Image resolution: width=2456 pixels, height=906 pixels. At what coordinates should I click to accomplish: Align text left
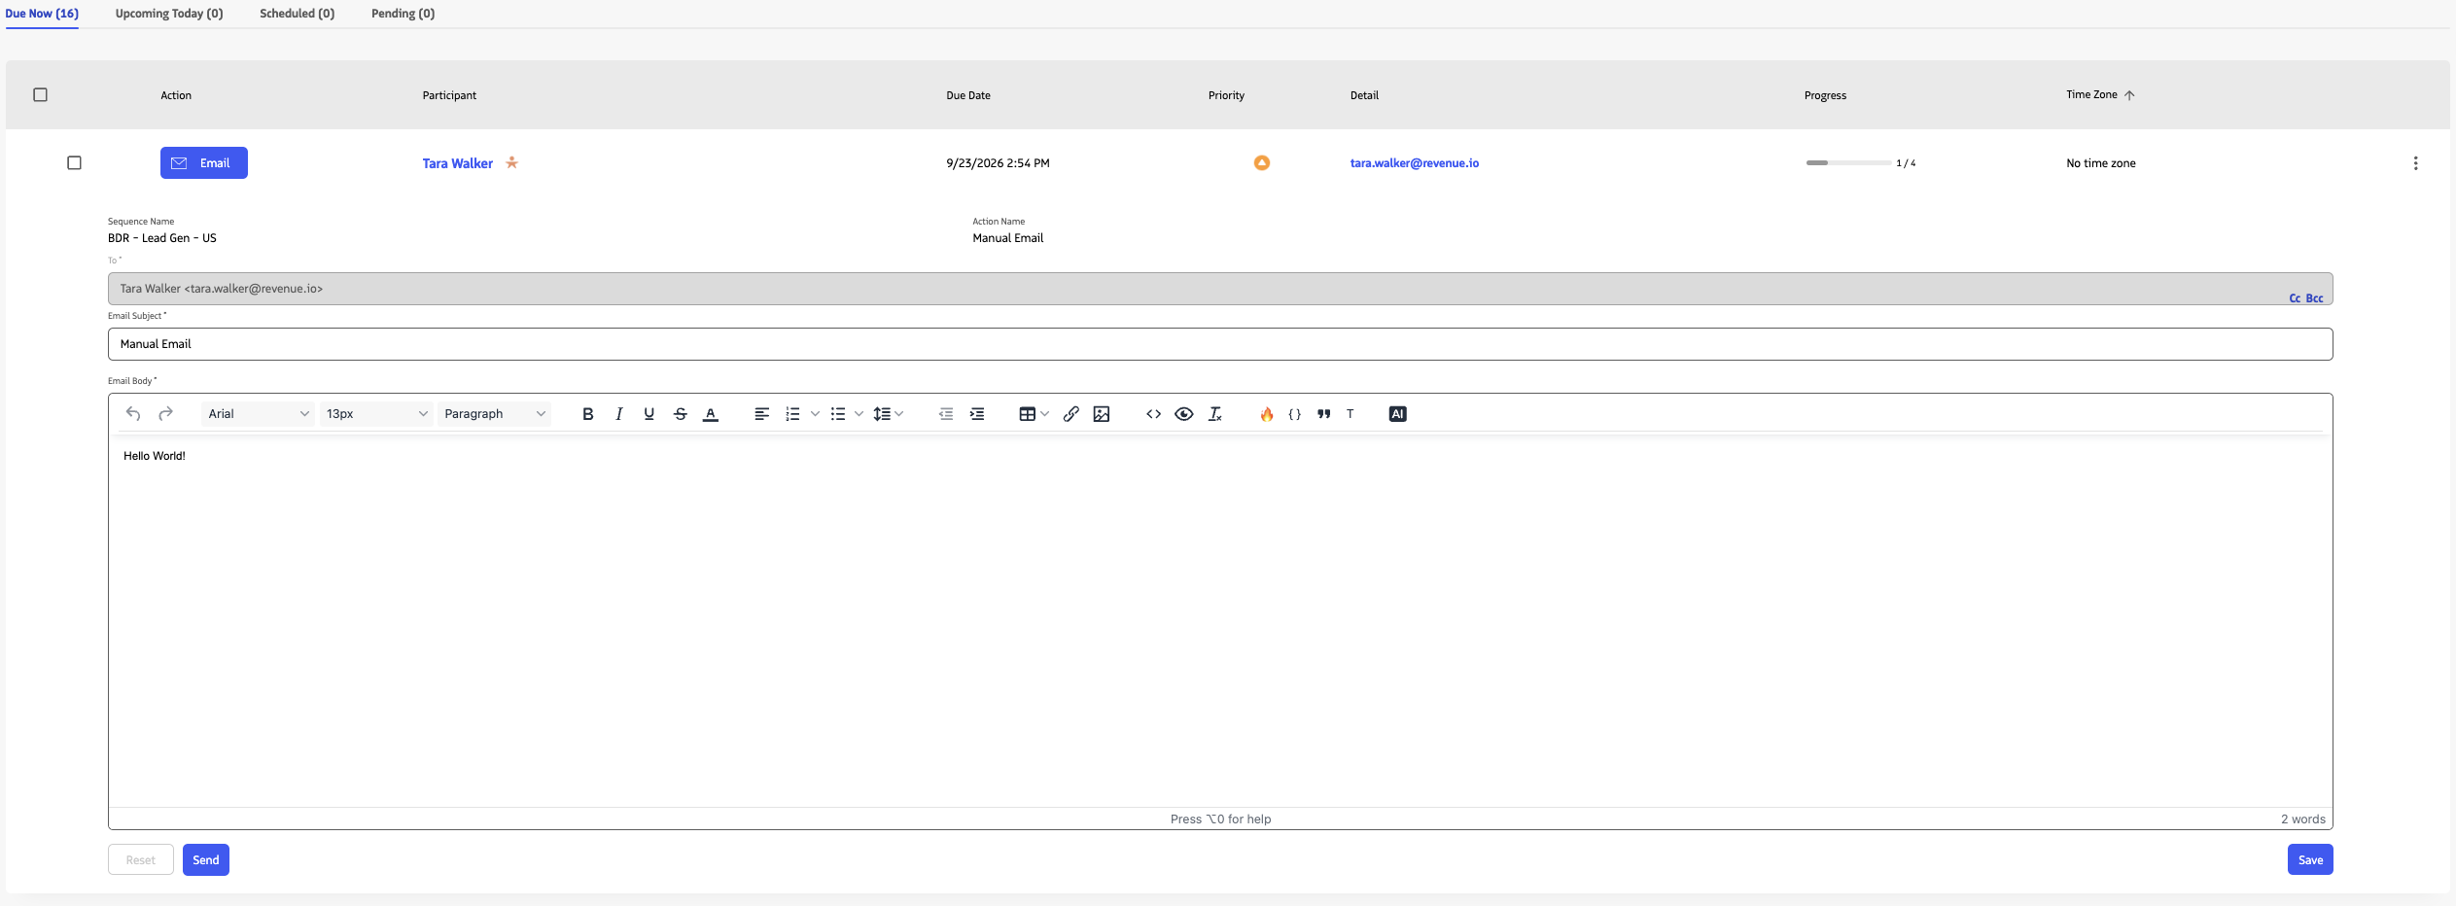click(761, 414)
